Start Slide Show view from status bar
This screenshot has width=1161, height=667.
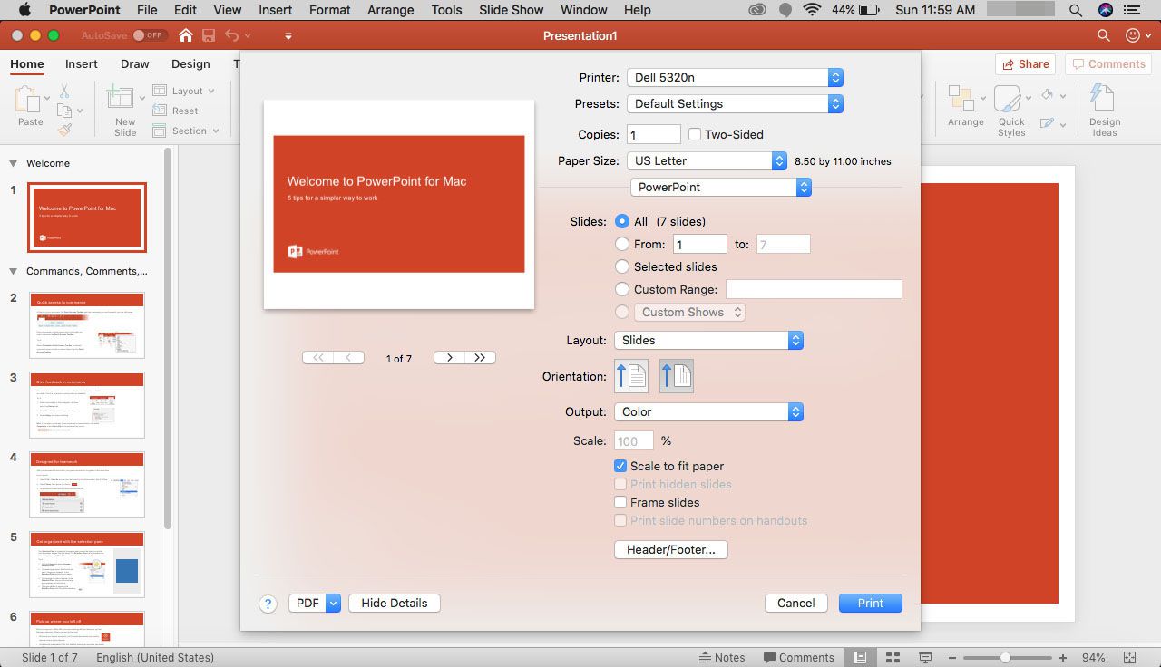coord(925,657)
